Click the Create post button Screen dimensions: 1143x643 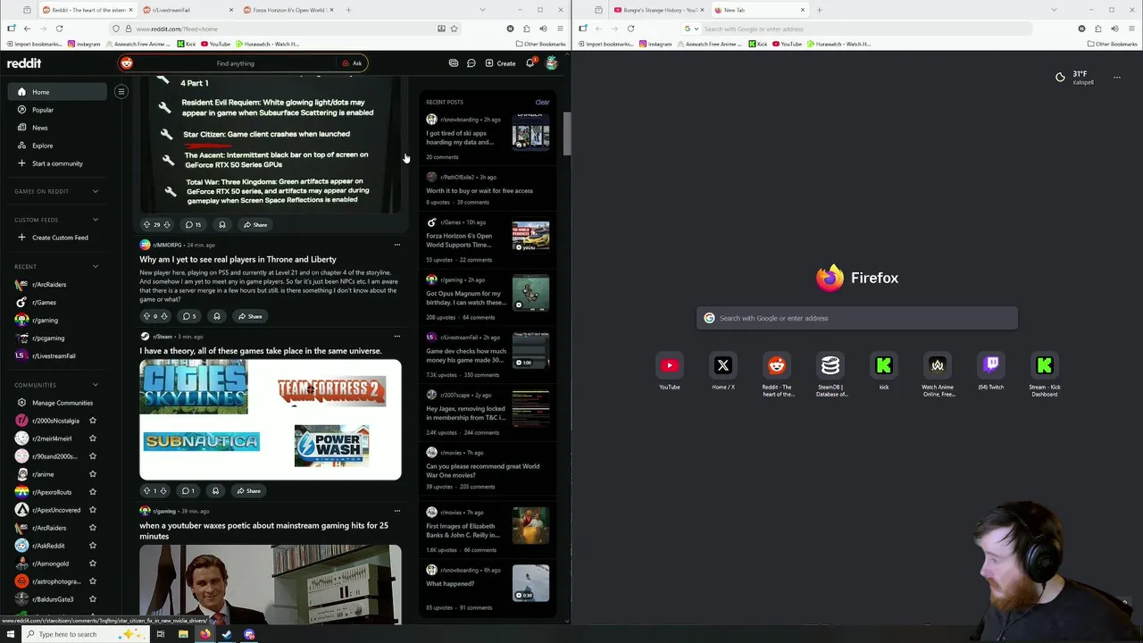500,63
